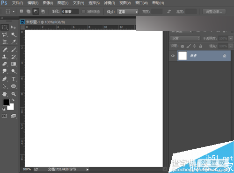This screenshot has height=173, width=234.
Task: Click the feather value input field
Action: tap(70, 12)
